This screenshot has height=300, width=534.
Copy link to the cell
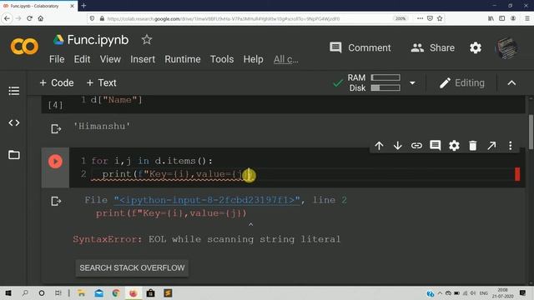pos(416,146)
